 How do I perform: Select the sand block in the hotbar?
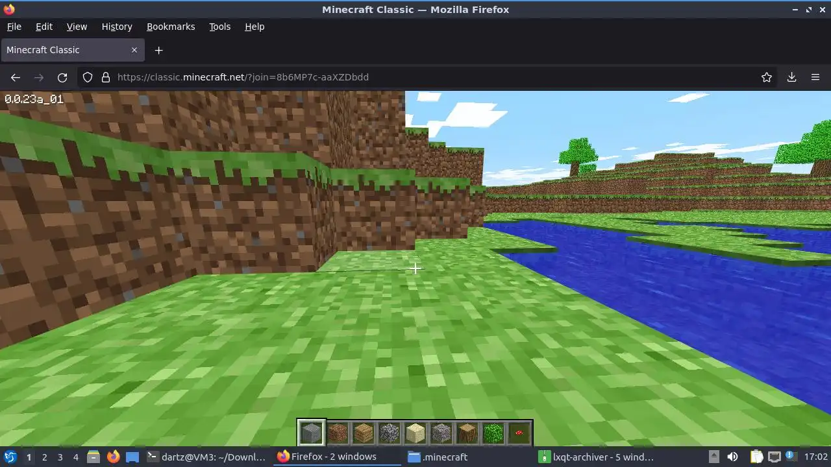click(x=415, y=433)
